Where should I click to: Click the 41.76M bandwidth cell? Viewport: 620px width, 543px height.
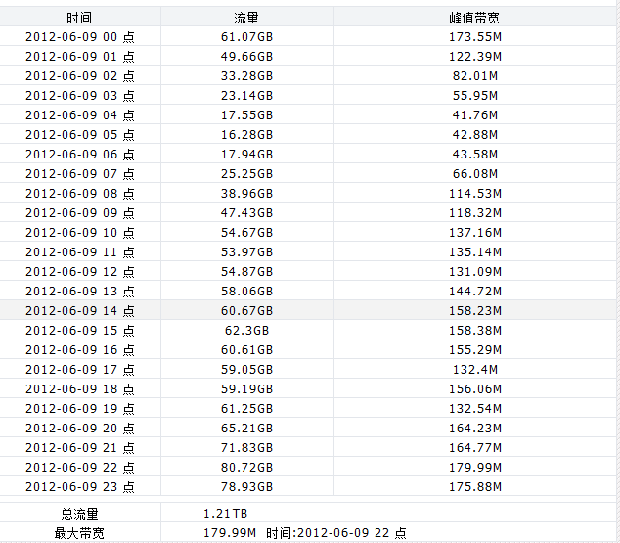(475, 115)
